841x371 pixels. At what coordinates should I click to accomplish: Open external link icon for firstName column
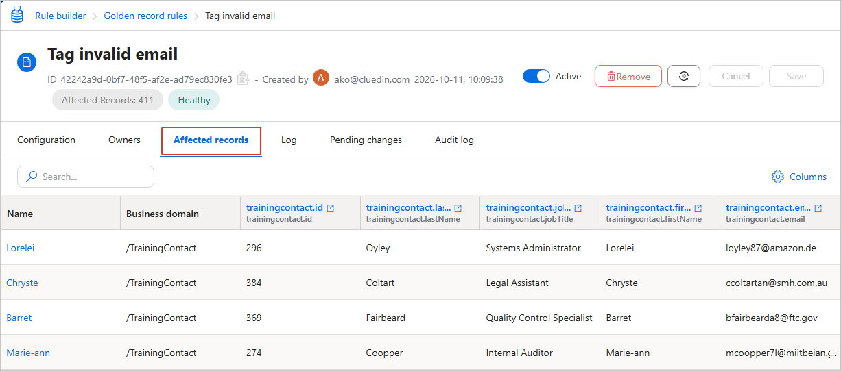pos(698,207)
